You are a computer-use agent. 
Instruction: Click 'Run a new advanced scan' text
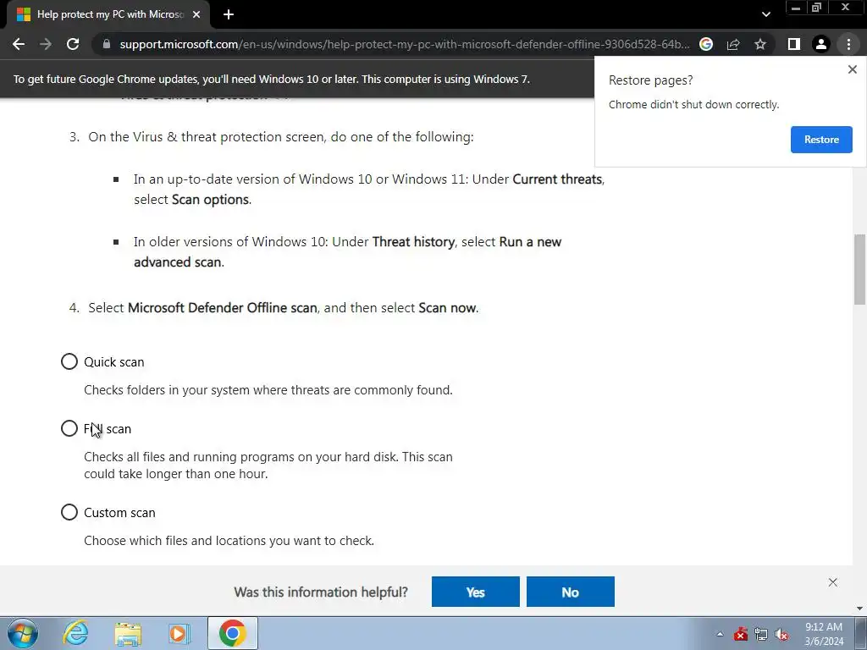347,252
